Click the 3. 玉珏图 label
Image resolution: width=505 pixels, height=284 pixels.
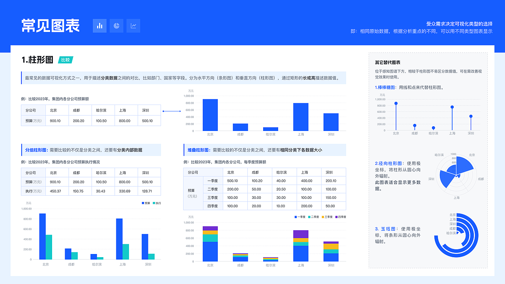tap(386, 229)
